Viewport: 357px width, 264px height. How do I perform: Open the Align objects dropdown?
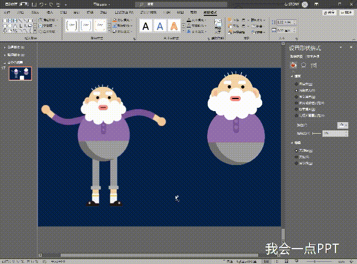click(x=258, y=20)
